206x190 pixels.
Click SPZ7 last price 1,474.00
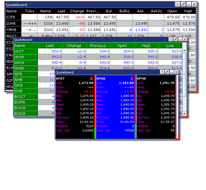pyautogui.click(x=86, y=83)
